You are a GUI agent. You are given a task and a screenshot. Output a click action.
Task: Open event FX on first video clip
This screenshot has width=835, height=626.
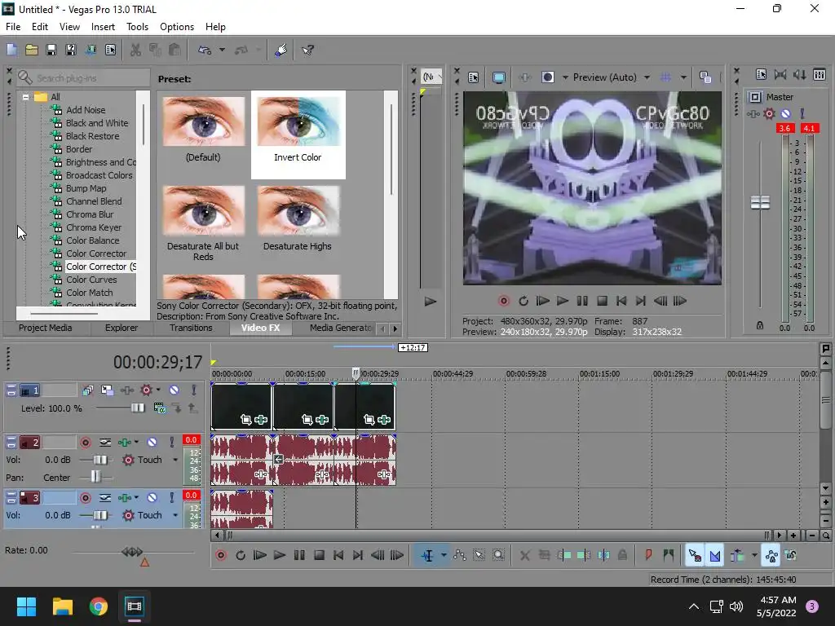point(261,420)
